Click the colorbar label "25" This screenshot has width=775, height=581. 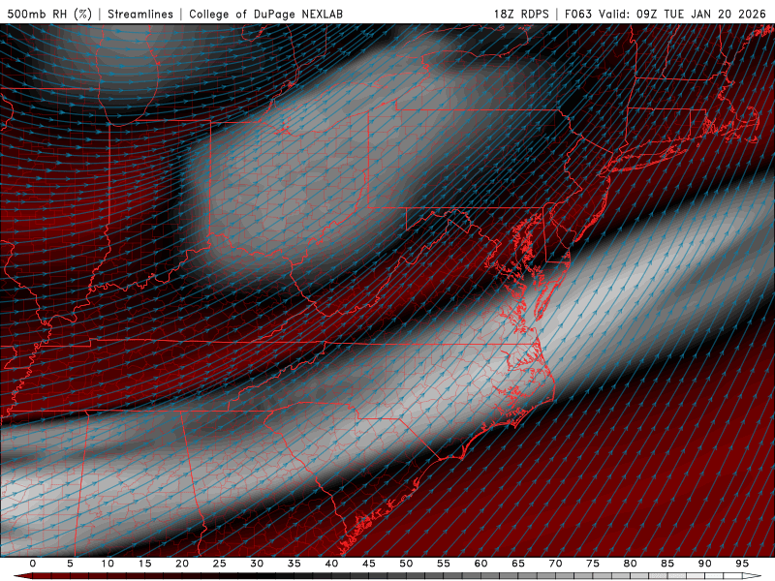coord(220,564)
